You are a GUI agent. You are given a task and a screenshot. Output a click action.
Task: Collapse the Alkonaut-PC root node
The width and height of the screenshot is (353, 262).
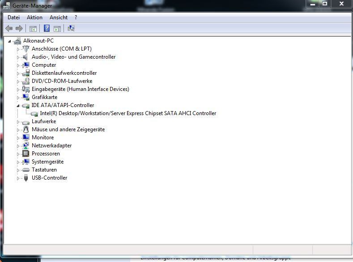click(x=9, y=41)
